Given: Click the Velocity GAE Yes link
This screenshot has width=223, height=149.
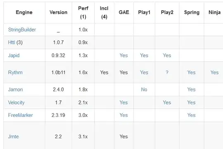Looking at the screenshot, I should click(123, 102).
